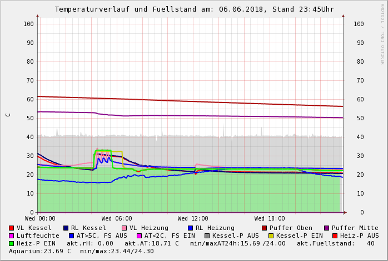Click the chart title Temperaturverlauf und Fuellstand

(x=194, y=9)
